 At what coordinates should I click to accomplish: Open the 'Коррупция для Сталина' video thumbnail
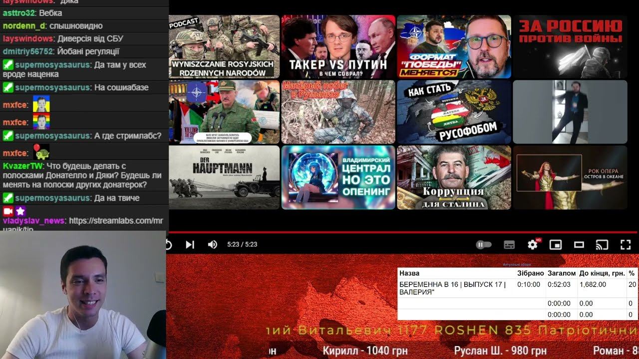[x=454, y=177]
